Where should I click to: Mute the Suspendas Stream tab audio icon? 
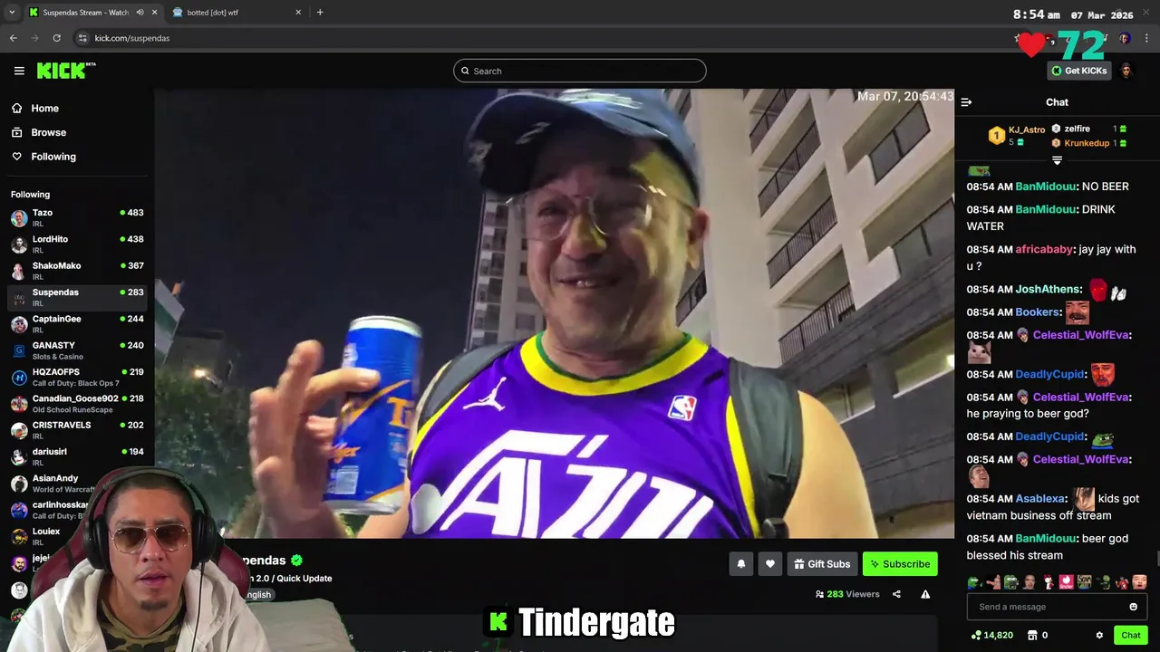tap(140, 13)
